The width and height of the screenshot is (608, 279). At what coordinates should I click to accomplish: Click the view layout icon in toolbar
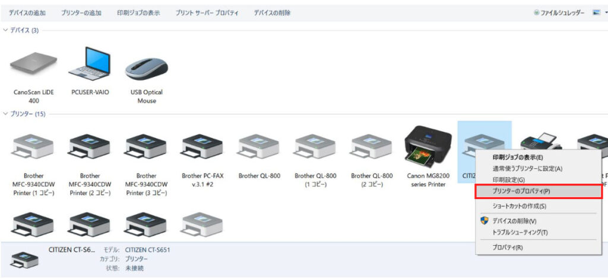(597, 13)
